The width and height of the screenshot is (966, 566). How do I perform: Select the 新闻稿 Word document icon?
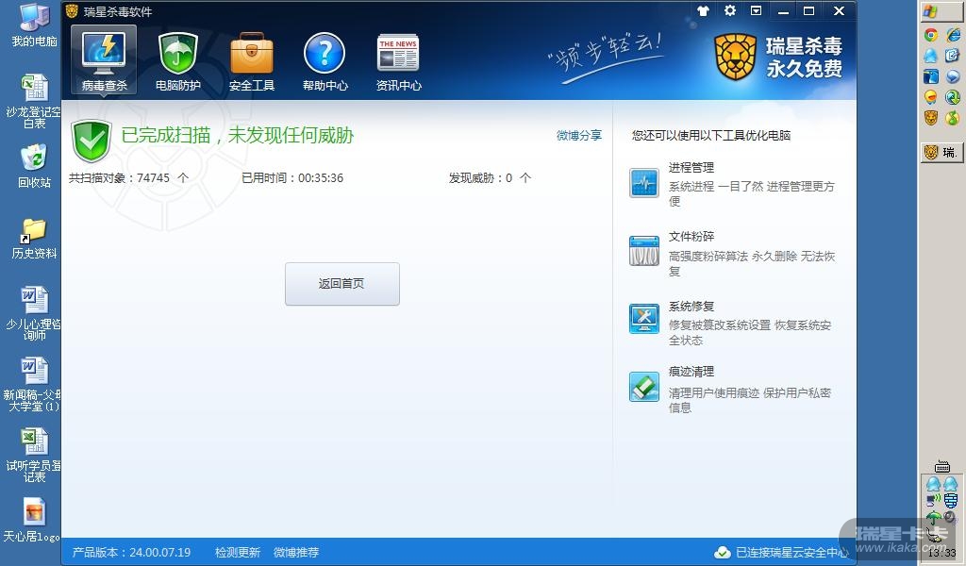click(x=32, y=384)
